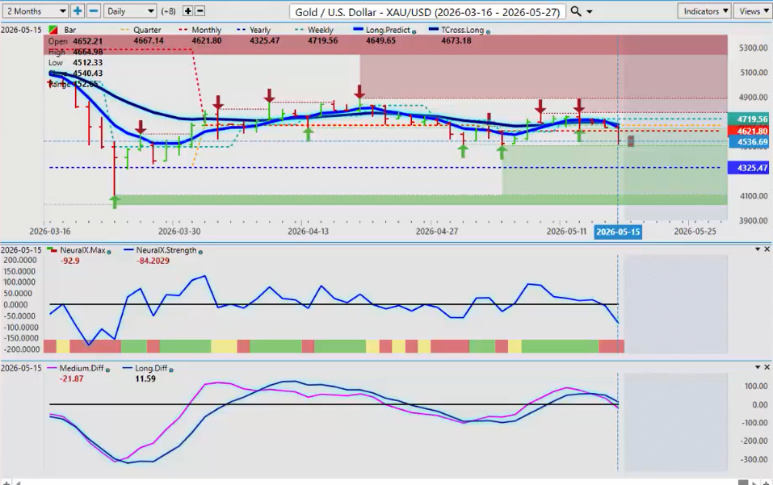The image size is (773, 485).
Task: Click the red-green Bar legend icon
Action: (53, 30)
